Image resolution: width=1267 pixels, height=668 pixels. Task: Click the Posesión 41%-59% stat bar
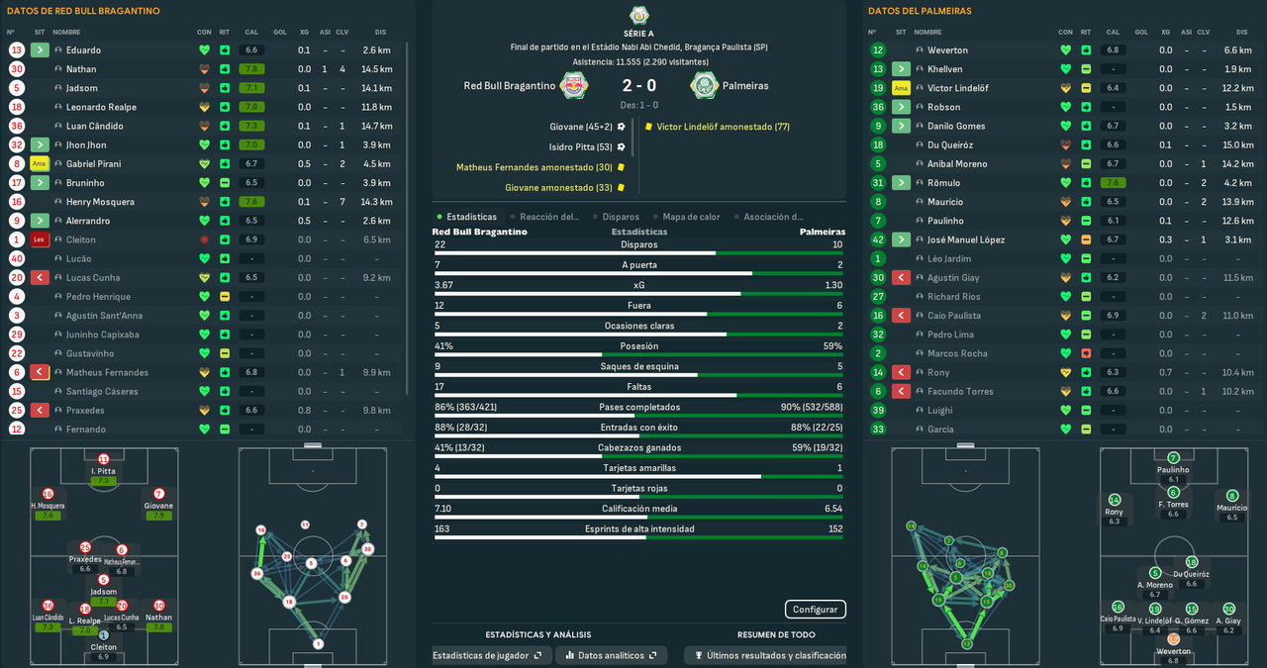click(638, 353)
